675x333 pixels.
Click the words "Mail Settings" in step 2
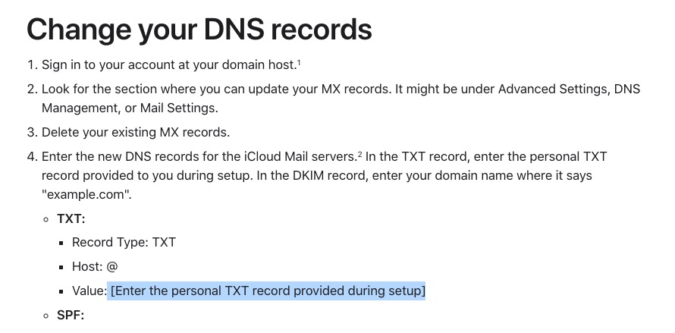tap(179, 108)
